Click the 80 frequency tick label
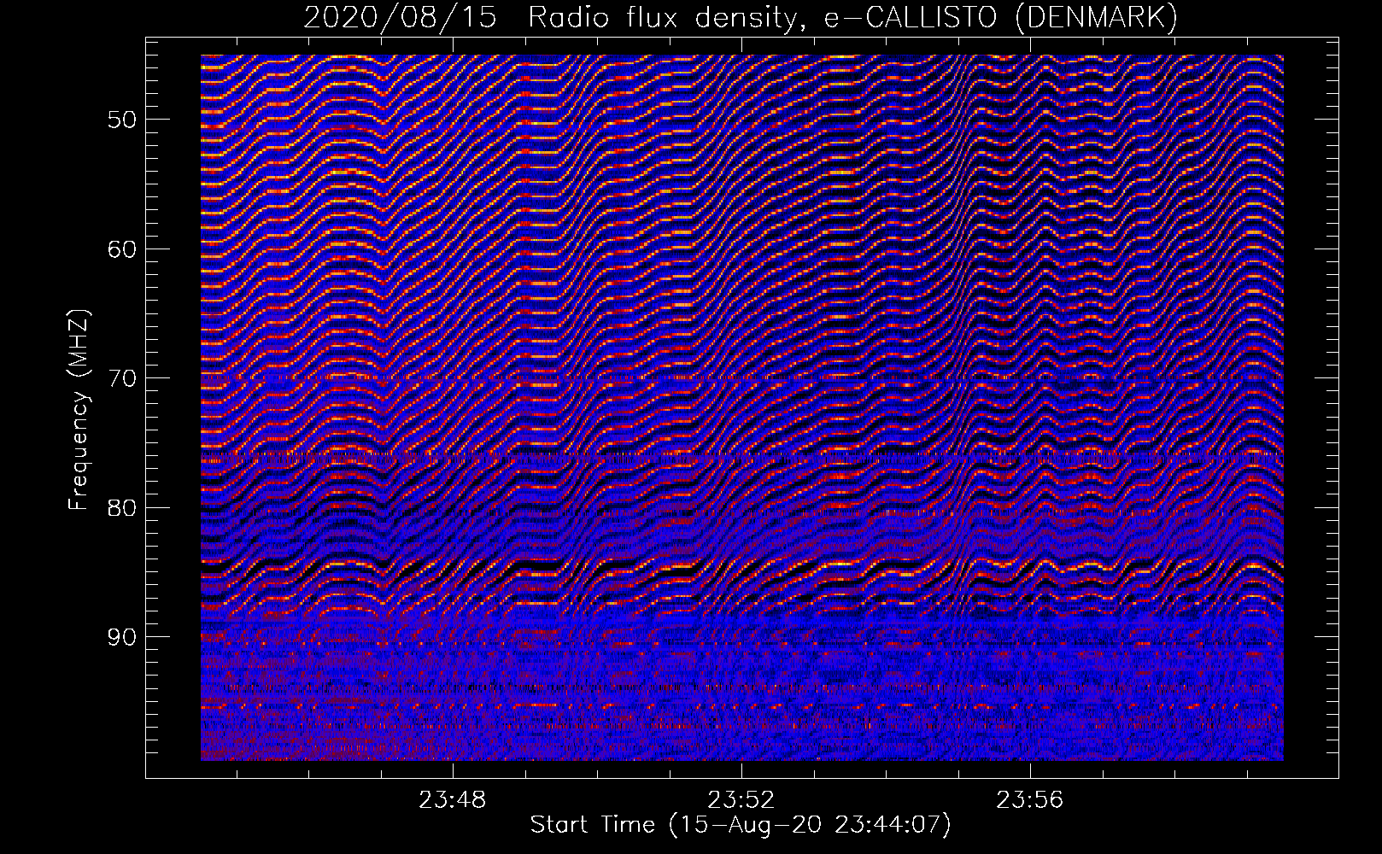The height and width of the screenshot is (854, 1382). 121,508
